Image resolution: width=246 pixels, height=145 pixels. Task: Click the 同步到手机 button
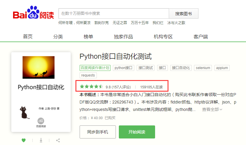tap(98, 132)
